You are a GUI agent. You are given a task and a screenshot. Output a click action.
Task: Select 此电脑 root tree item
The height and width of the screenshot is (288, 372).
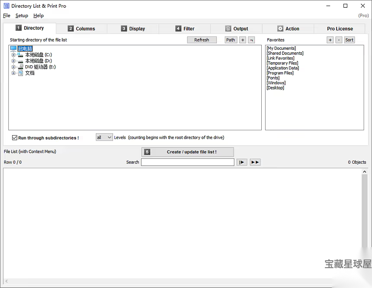pos(25,49)
